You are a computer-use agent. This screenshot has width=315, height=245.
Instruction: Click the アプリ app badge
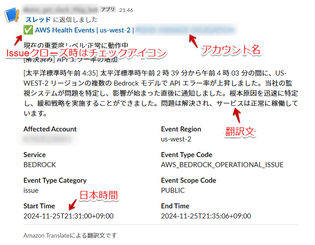[108, 10]
